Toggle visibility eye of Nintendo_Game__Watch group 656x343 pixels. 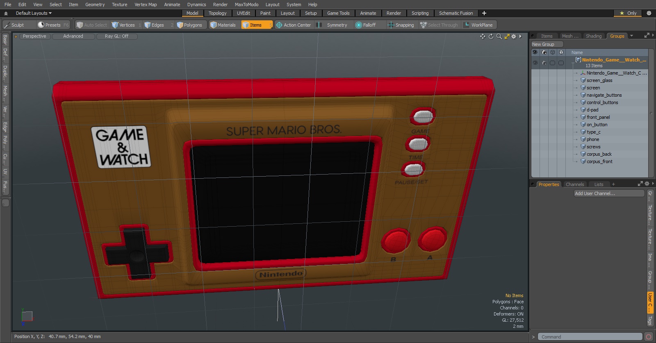(535, 63)
